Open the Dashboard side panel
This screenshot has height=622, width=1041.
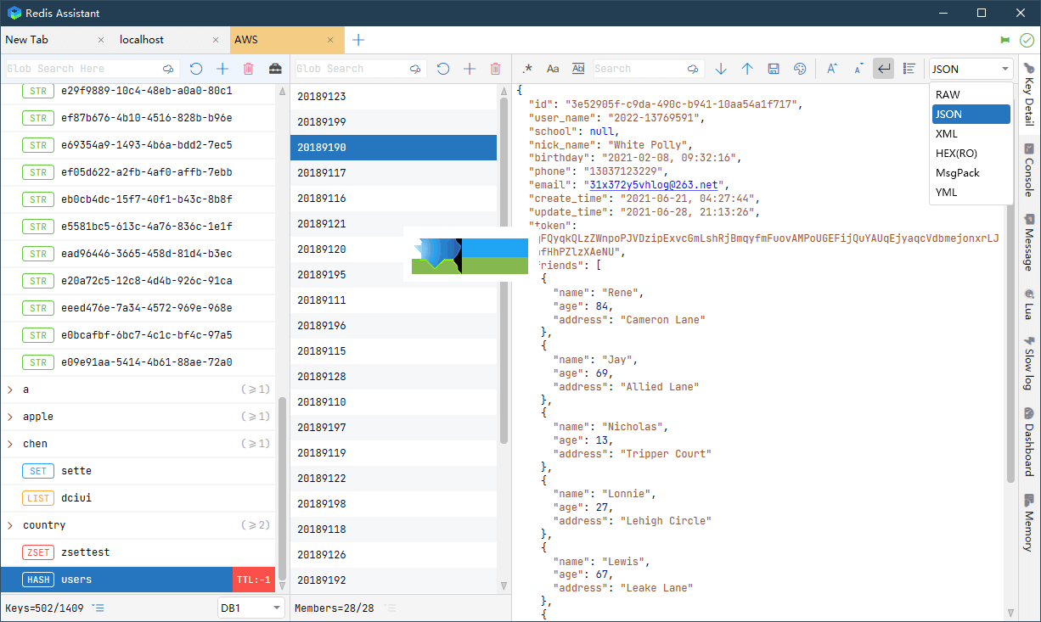click(x=1029, y=441)
